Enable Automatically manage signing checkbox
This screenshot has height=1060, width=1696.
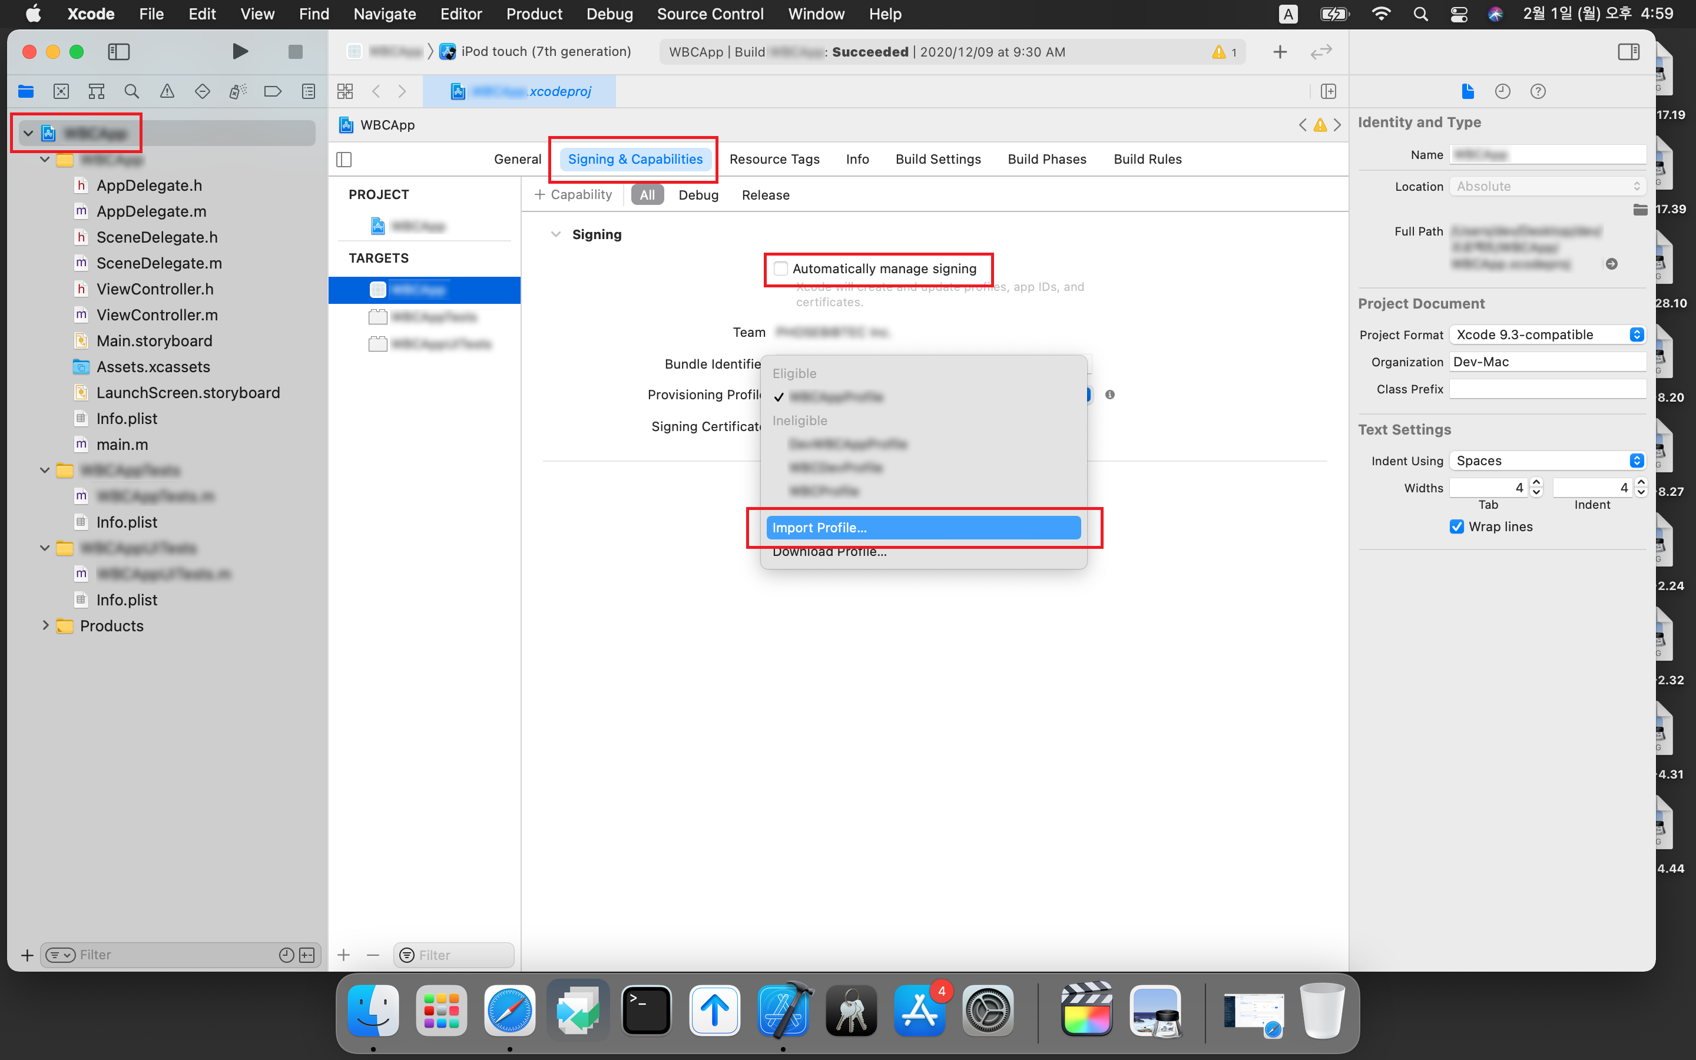[x=781, y=269]
